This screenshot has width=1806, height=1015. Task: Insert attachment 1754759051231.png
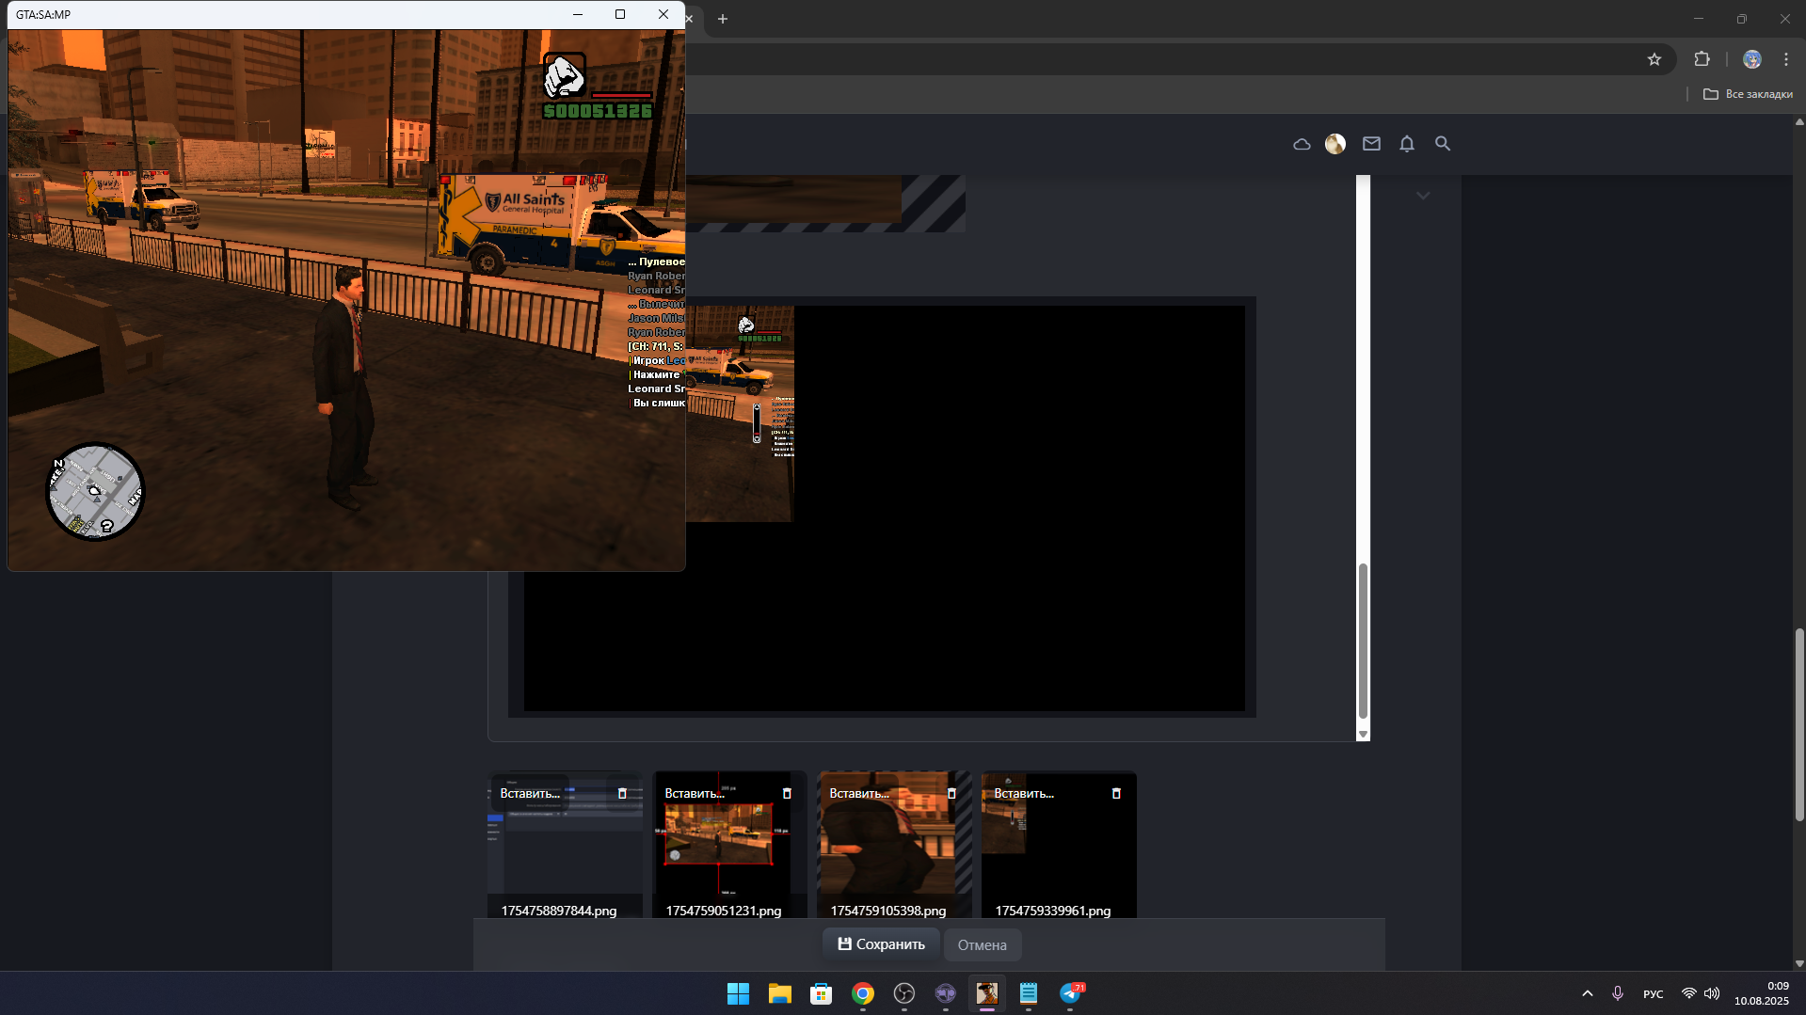(695, 794)
